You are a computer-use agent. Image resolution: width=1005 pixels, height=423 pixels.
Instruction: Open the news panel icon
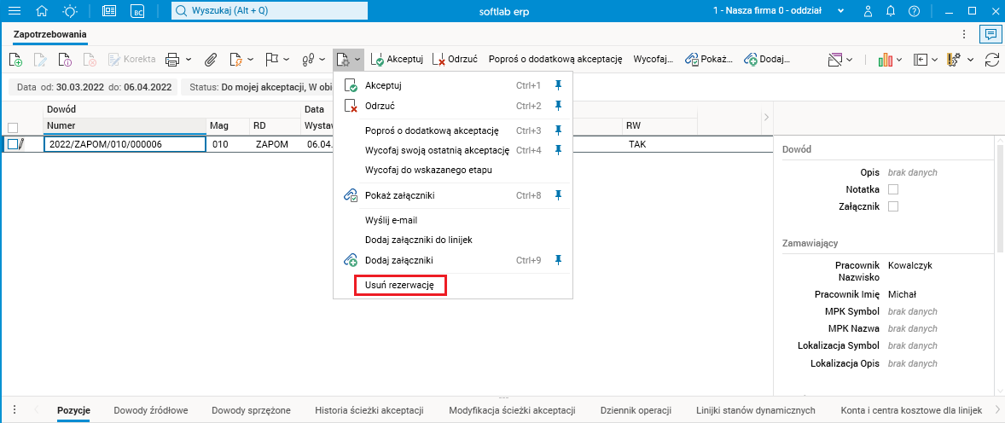[x=109, y=11]
